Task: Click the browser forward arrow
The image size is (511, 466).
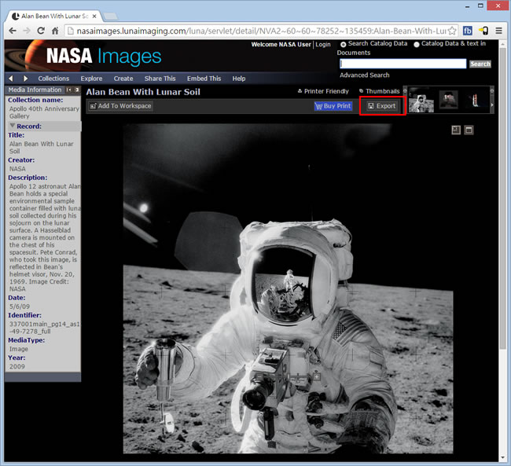Action: point(27,31)
